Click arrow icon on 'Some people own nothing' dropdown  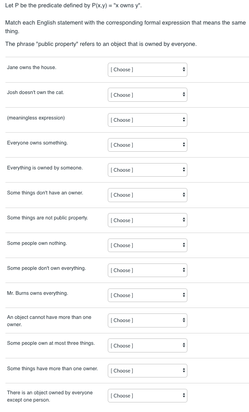184,245
